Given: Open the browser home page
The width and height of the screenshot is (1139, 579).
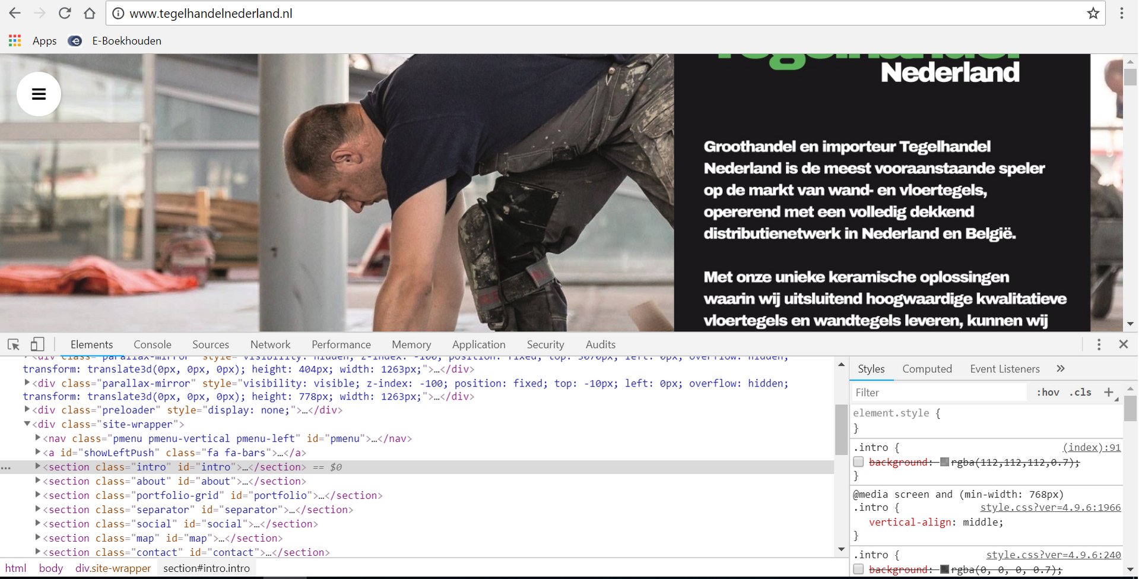Looking at the screenshot, I should coord(89,13).
